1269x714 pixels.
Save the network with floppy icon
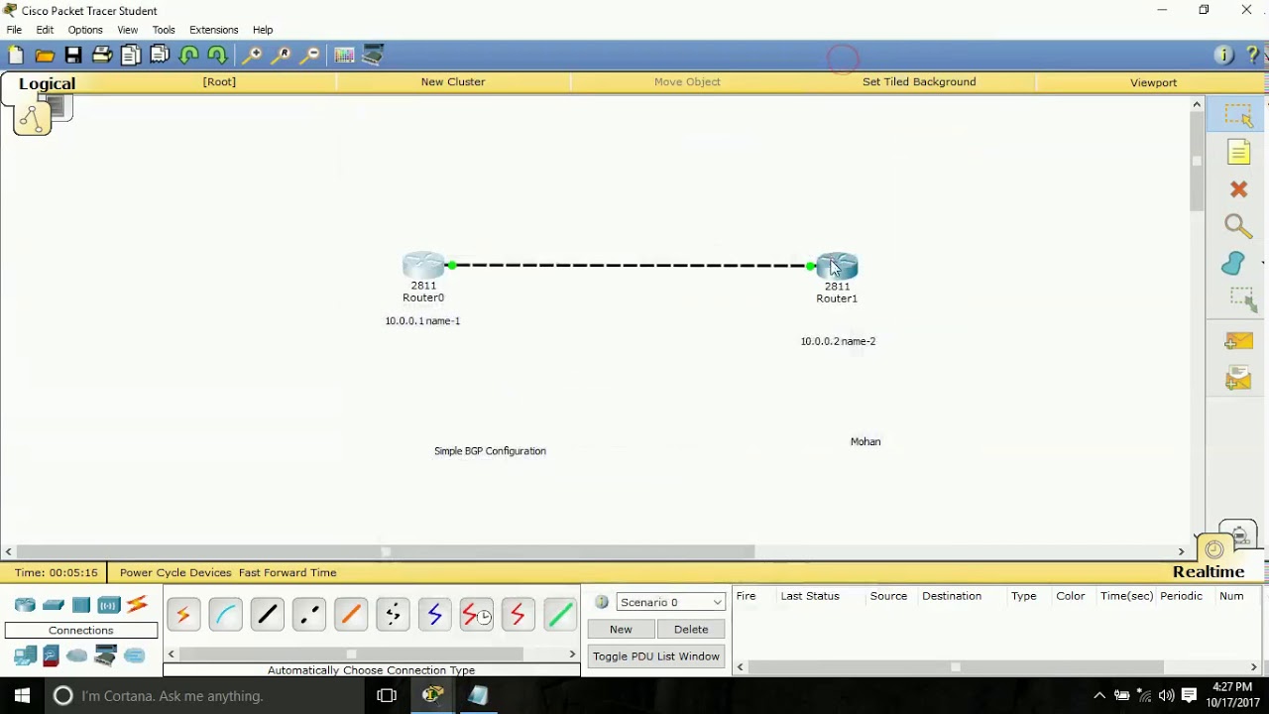pos(73,56)
